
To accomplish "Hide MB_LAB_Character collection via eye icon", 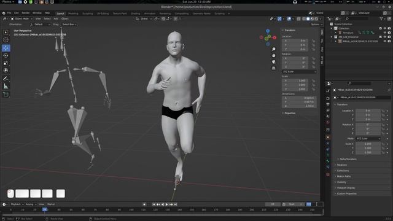I will point(385,37).
